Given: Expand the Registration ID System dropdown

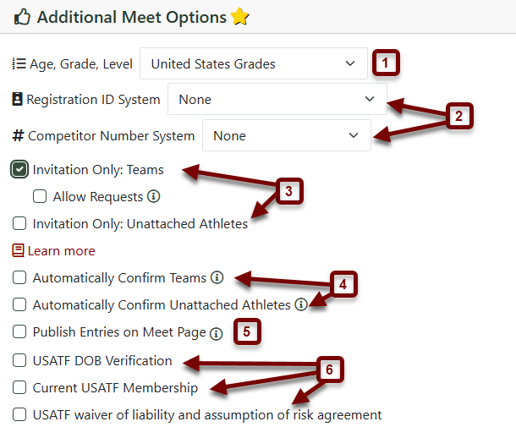Looking at the screenshot, I should click(277, 99).
